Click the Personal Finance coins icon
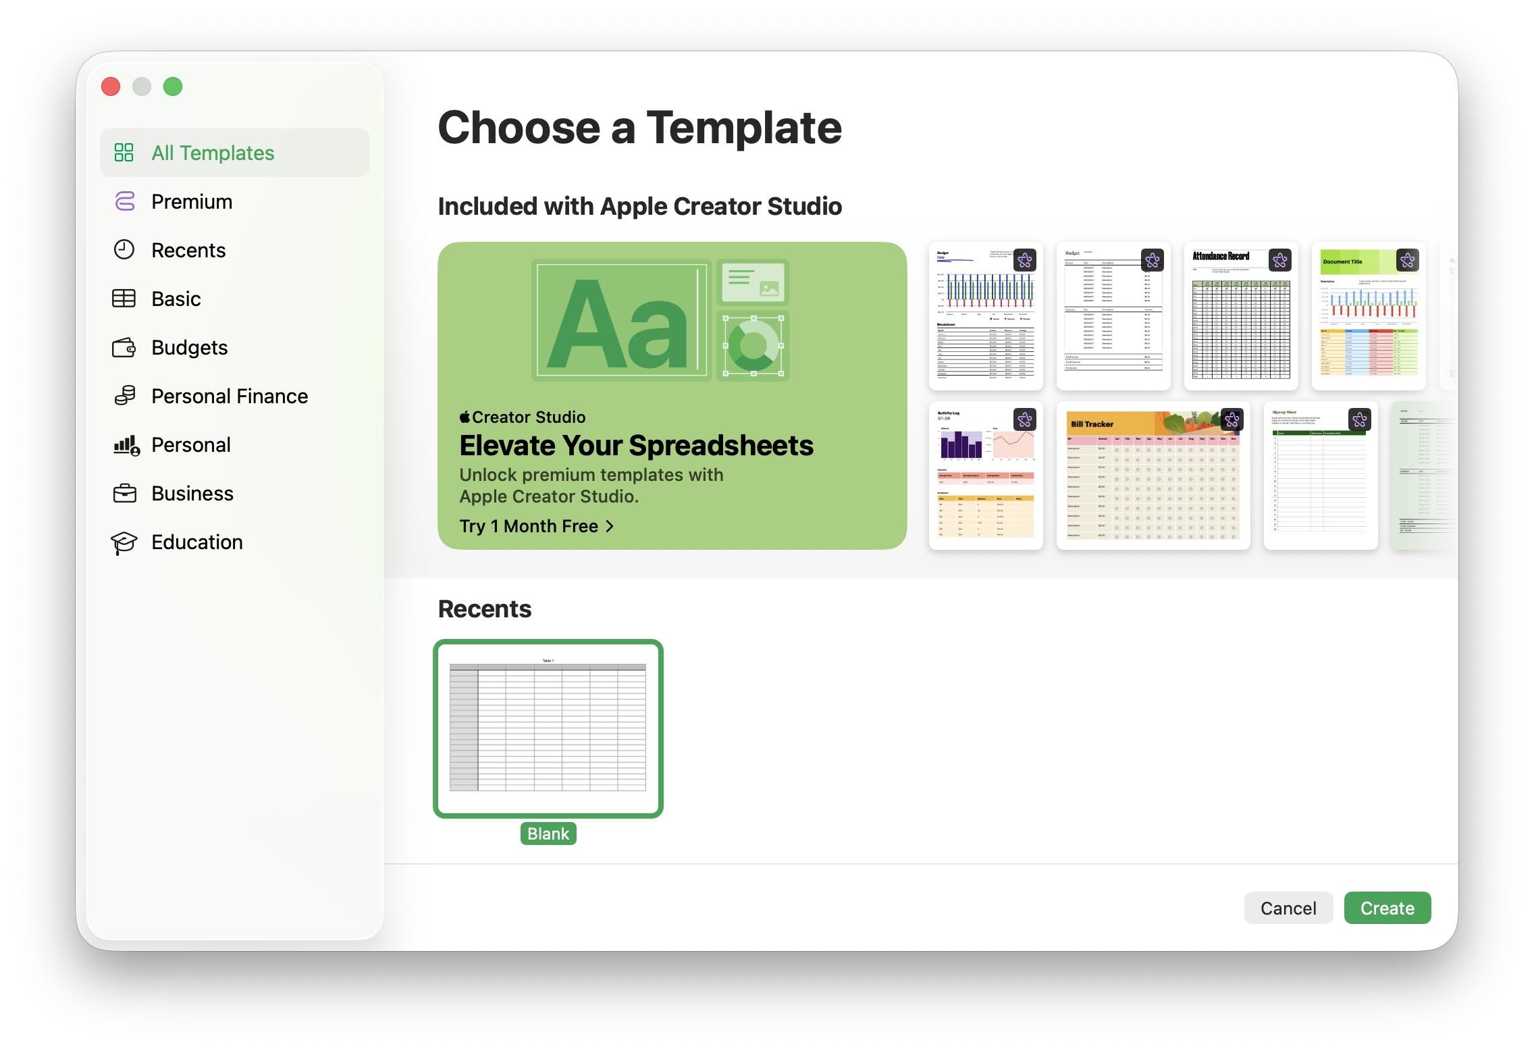1534x1051 pixels. coord(124,396)
